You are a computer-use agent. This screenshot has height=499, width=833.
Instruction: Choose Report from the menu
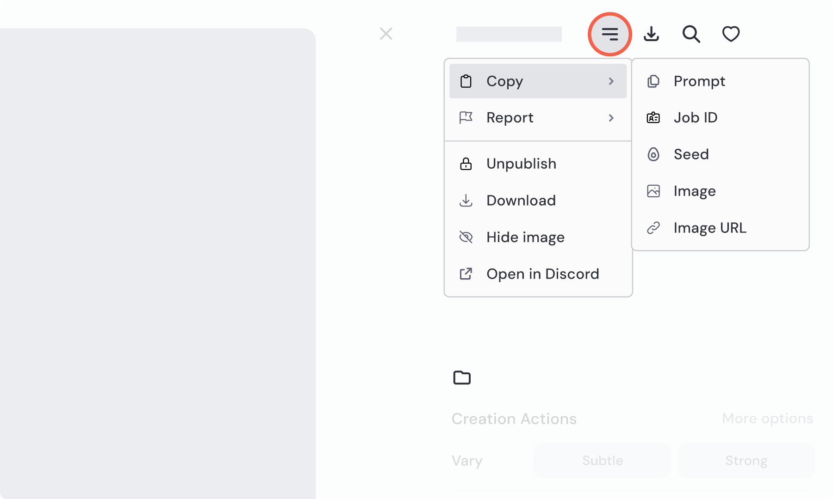510,118
